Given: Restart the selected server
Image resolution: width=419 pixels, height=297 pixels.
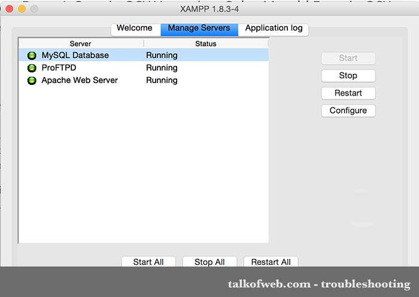Looking at the screenshot, I should [x=348, y=93].
